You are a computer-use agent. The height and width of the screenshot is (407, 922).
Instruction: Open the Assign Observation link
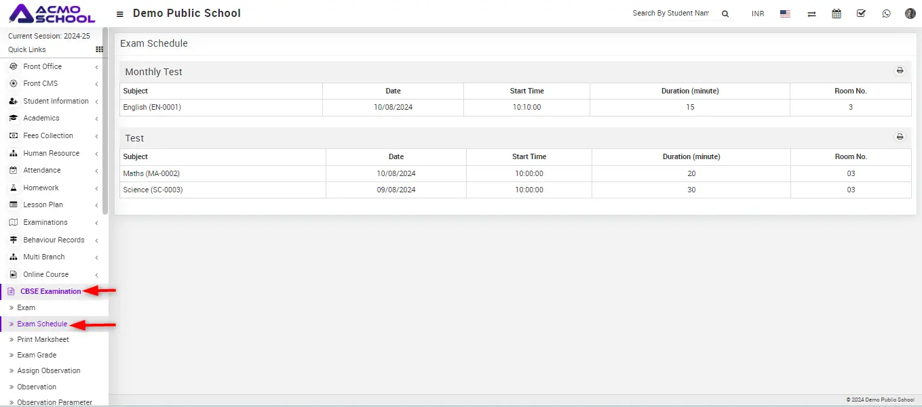48,370
